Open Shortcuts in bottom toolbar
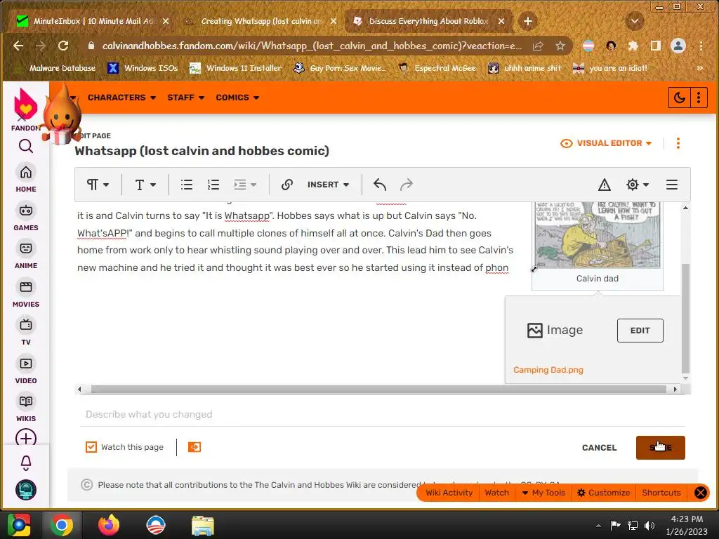Viewport: 719px width, 539px height. 661,493
